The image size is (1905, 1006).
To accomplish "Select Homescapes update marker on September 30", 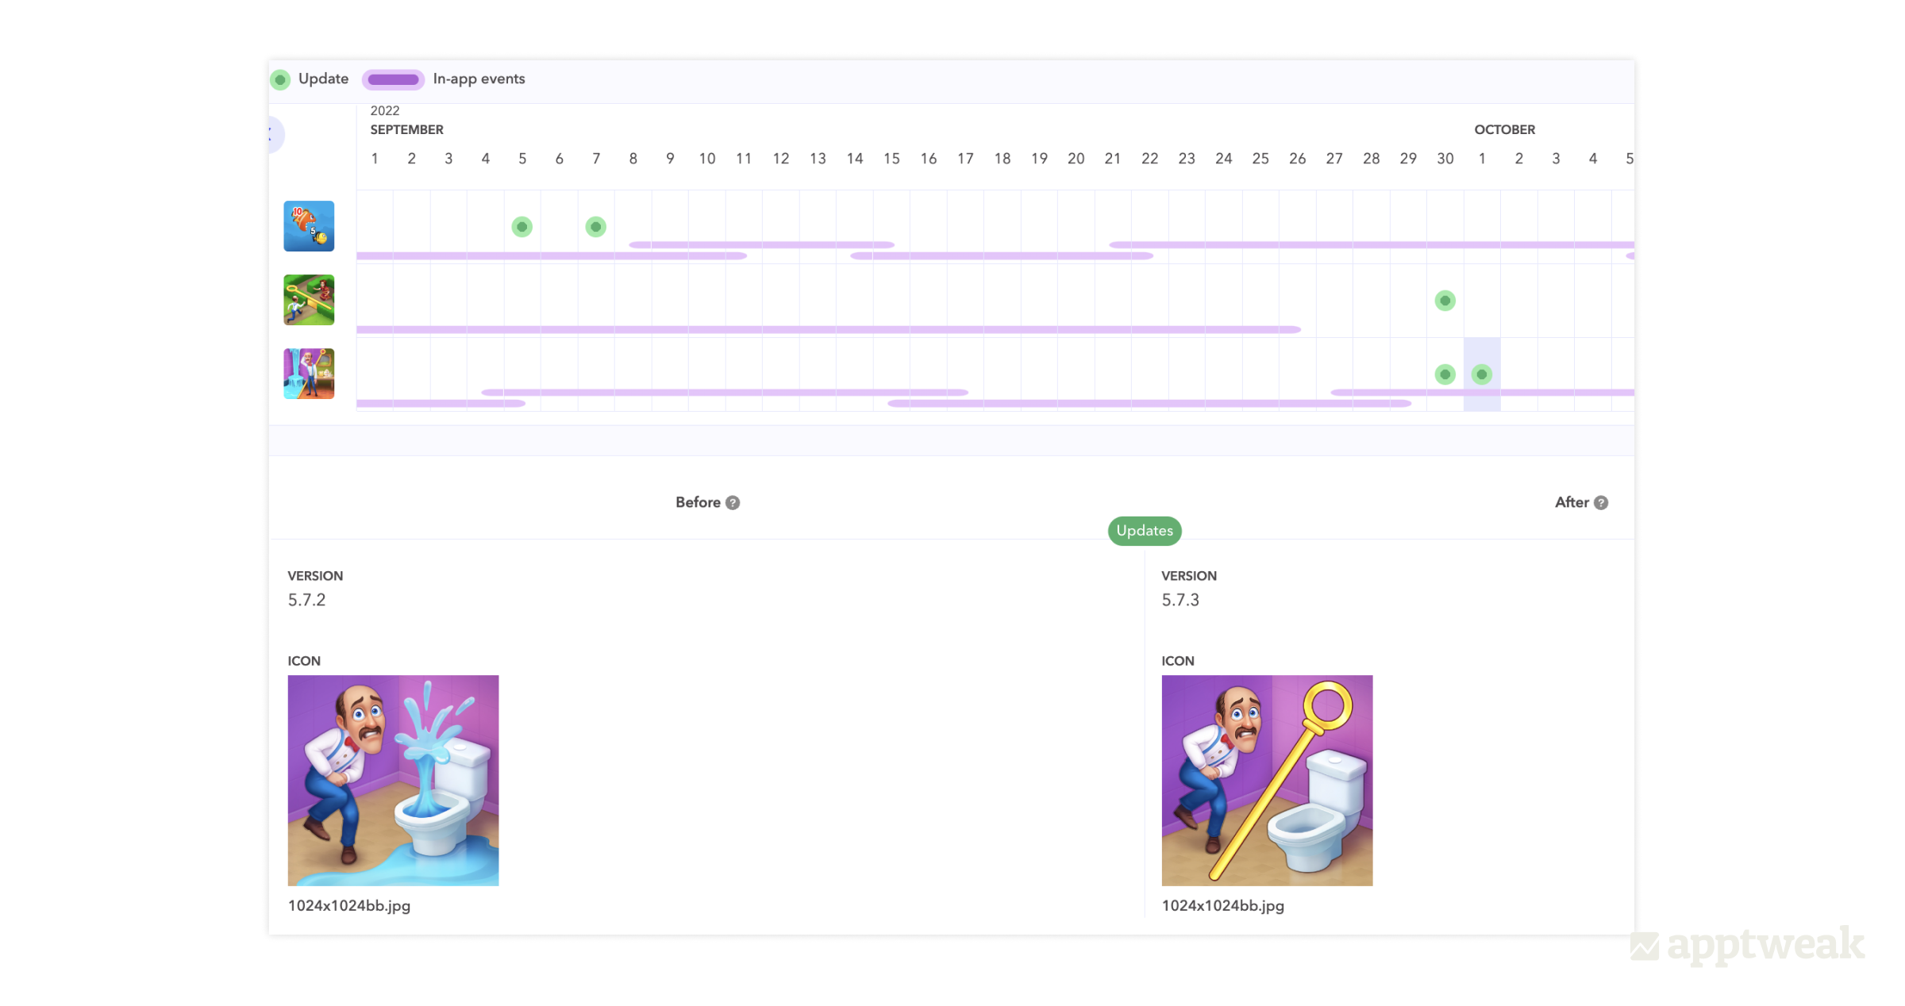I will [1445, 374].
